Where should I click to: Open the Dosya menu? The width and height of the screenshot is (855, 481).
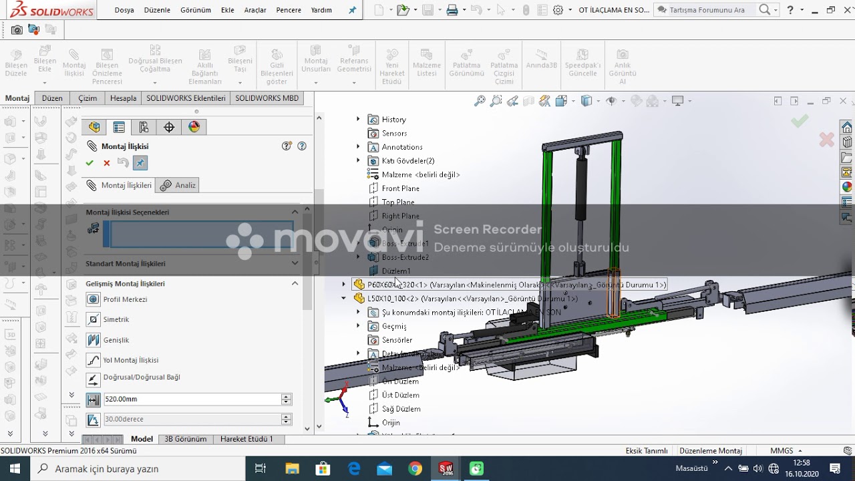[124, 10]
